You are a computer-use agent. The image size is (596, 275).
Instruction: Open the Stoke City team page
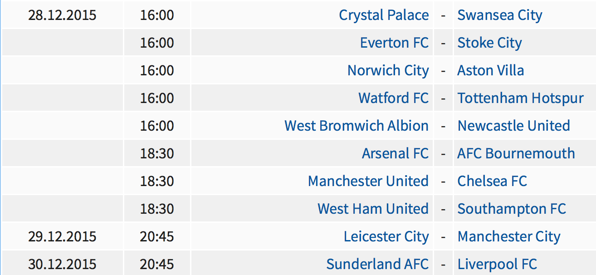click(489, 43)
